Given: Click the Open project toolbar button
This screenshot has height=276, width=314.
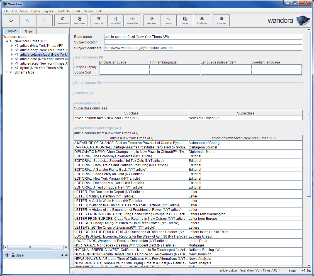Looking at the screenshot, I should pyautogui.click(x=63, y=20).
